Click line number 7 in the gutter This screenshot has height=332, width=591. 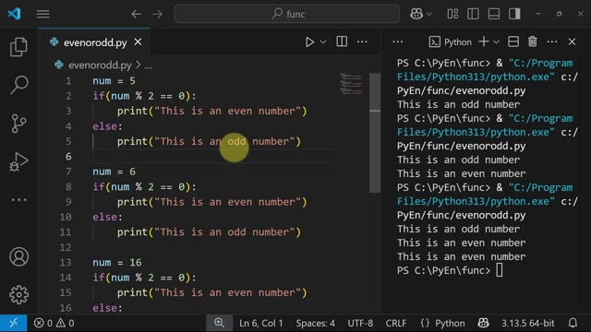point(68,172)
